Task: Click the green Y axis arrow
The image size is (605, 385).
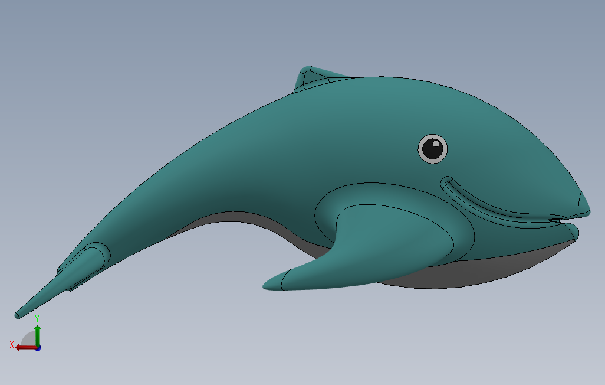Action: (x=37, y=335)
